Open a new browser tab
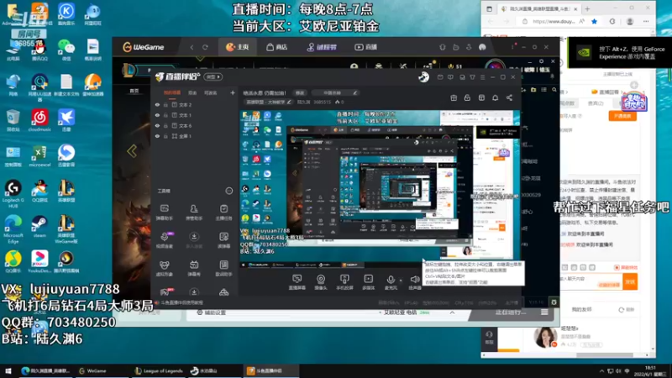Viewport: 672px width, 378px height. [x=587, y=8]
